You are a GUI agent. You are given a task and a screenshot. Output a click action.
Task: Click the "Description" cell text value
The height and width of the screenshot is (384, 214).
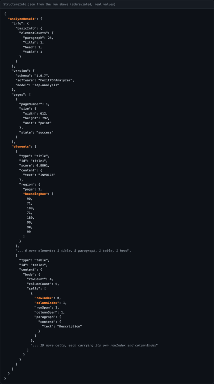70,327
